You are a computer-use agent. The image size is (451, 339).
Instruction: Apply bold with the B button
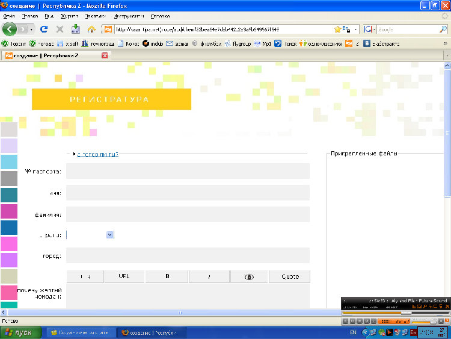tap(167, 276)
